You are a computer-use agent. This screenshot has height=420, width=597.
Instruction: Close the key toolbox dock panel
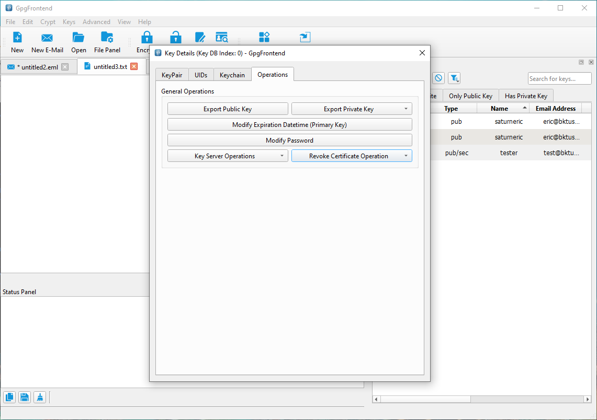[x=591, y=62]
